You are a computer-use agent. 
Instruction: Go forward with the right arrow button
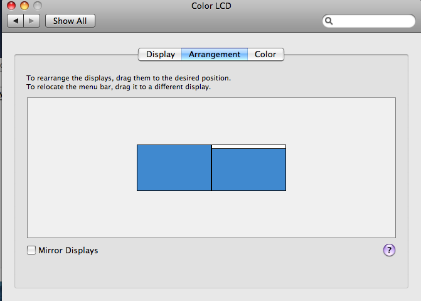(x=33, y=21)
